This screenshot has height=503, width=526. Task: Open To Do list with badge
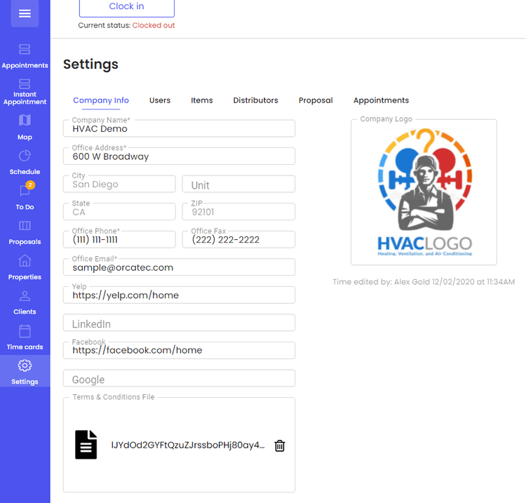[x=25, y=191]
